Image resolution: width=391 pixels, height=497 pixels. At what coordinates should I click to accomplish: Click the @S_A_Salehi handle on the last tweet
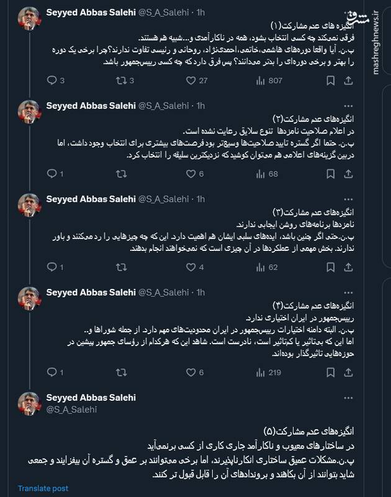[x=71, y=409]
